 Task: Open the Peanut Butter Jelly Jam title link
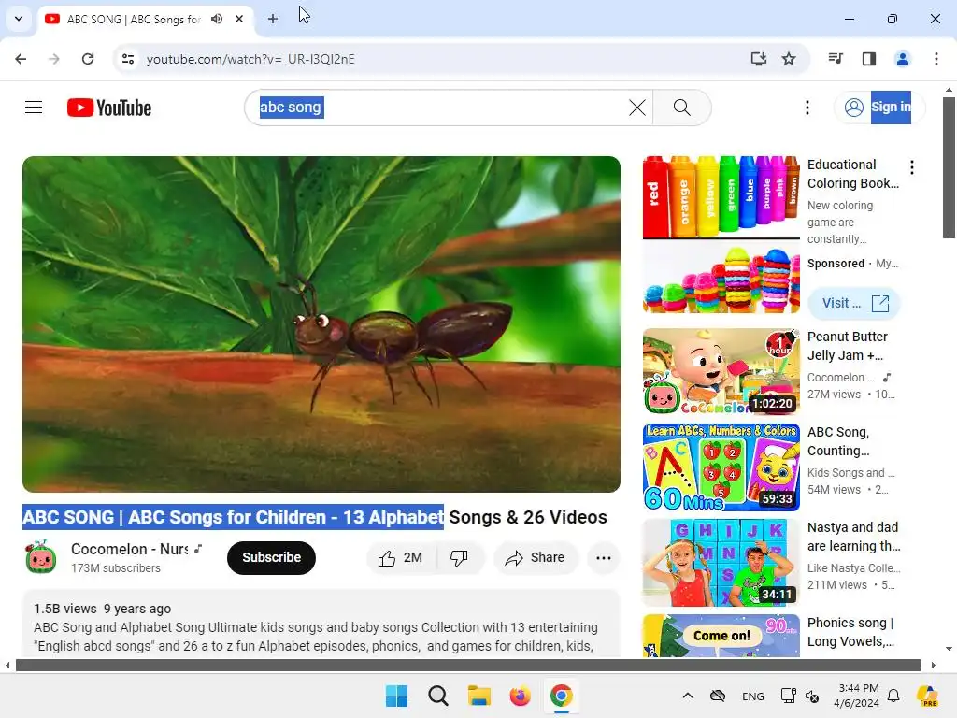847,346
